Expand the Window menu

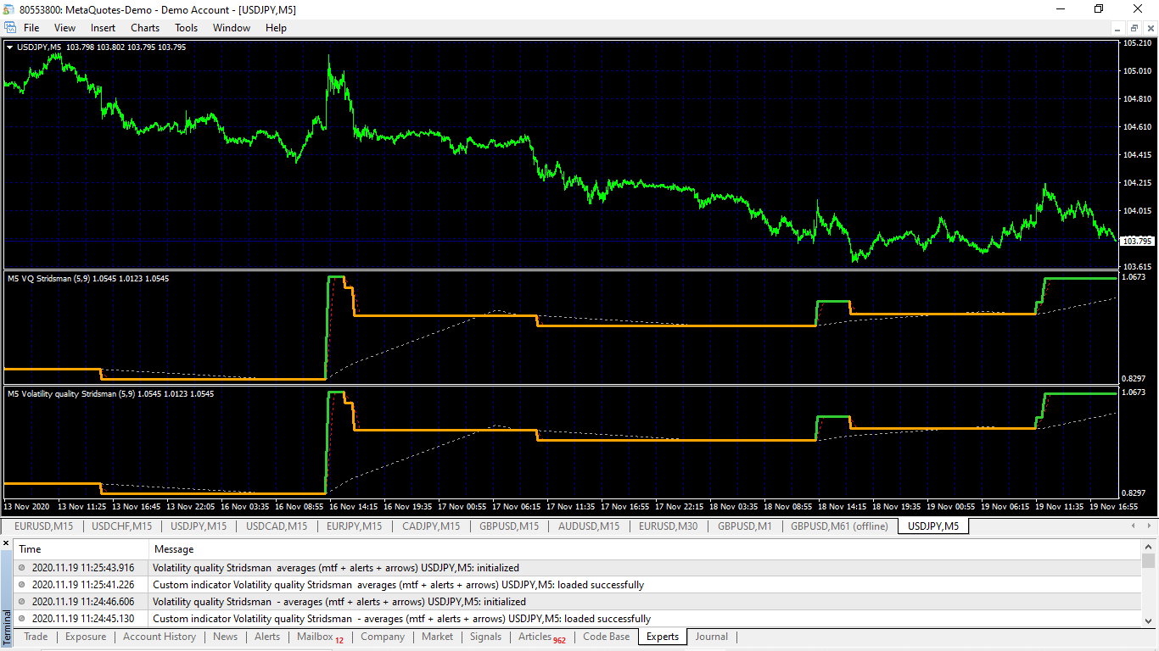tap(232, 28)
